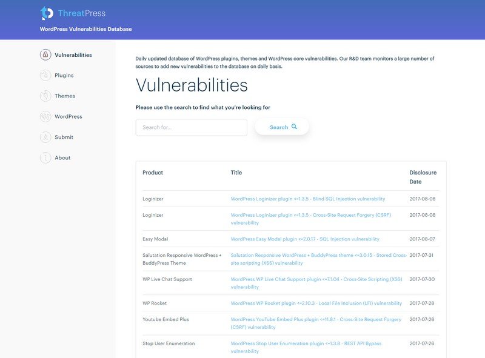This screenshot has width=485, height=358.
Task: Click the ThreatPress logo icon
Action: coord(47,13)
